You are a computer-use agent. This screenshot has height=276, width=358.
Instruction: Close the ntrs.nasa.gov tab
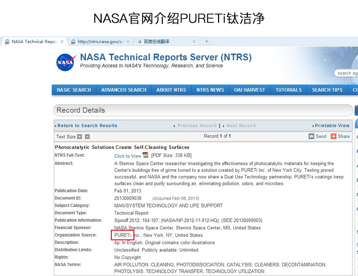pyautogui.click(x=128, y=41)
